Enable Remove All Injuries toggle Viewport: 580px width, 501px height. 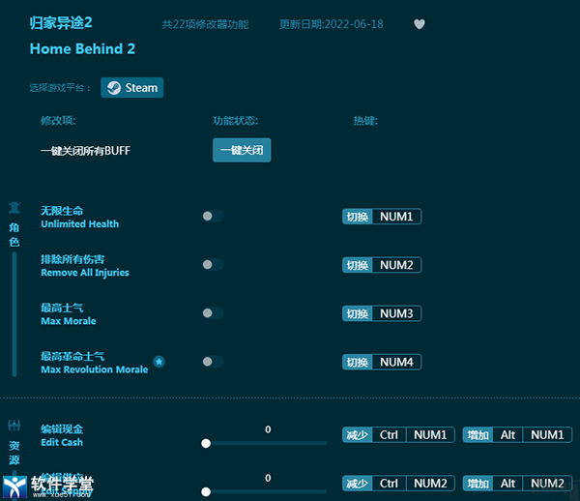tap(213, 265)
